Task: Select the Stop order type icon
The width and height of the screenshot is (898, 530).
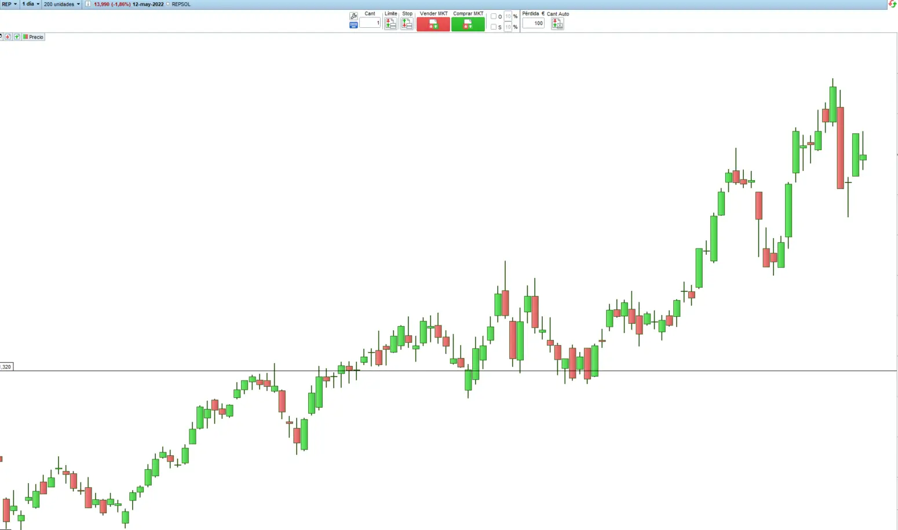Action: point(407,23)
